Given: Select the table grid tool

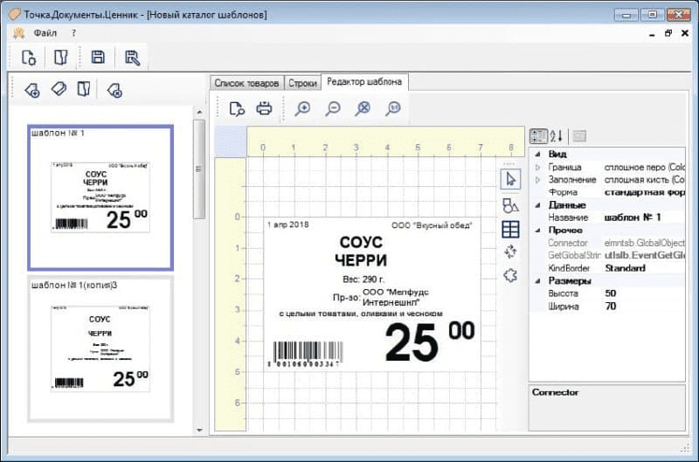Looking at the screenshot, I should tap(511, 229).
